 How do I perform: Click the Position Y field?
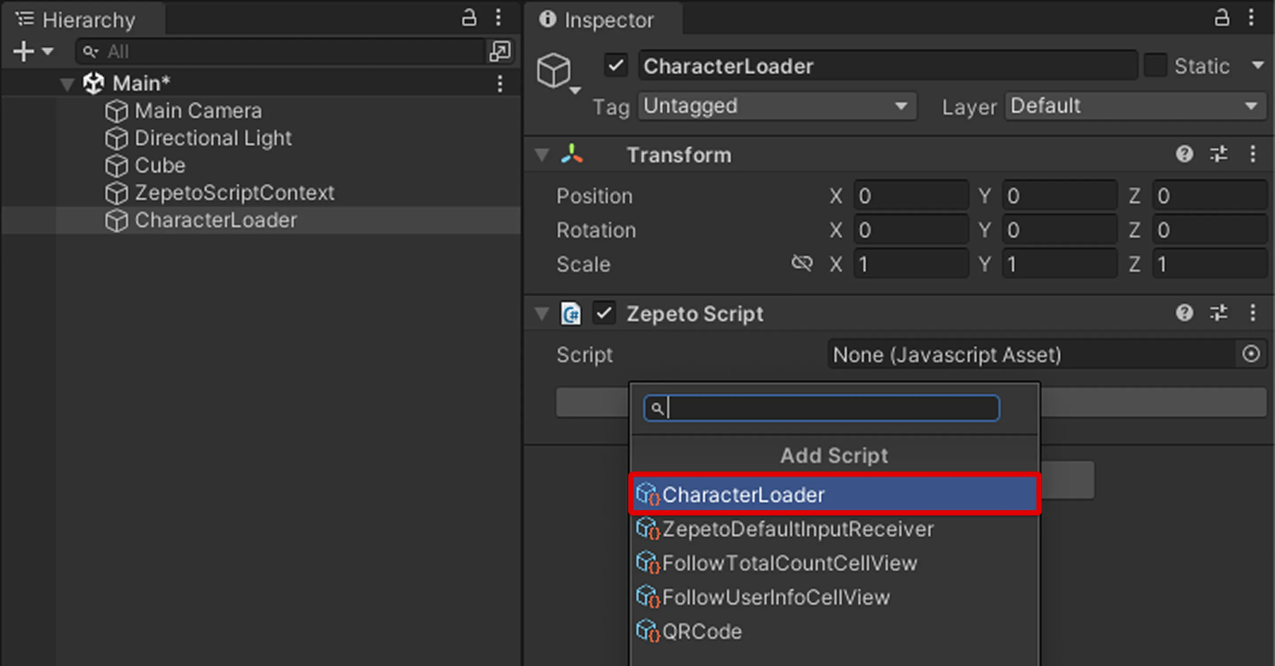click(1060, 196)
